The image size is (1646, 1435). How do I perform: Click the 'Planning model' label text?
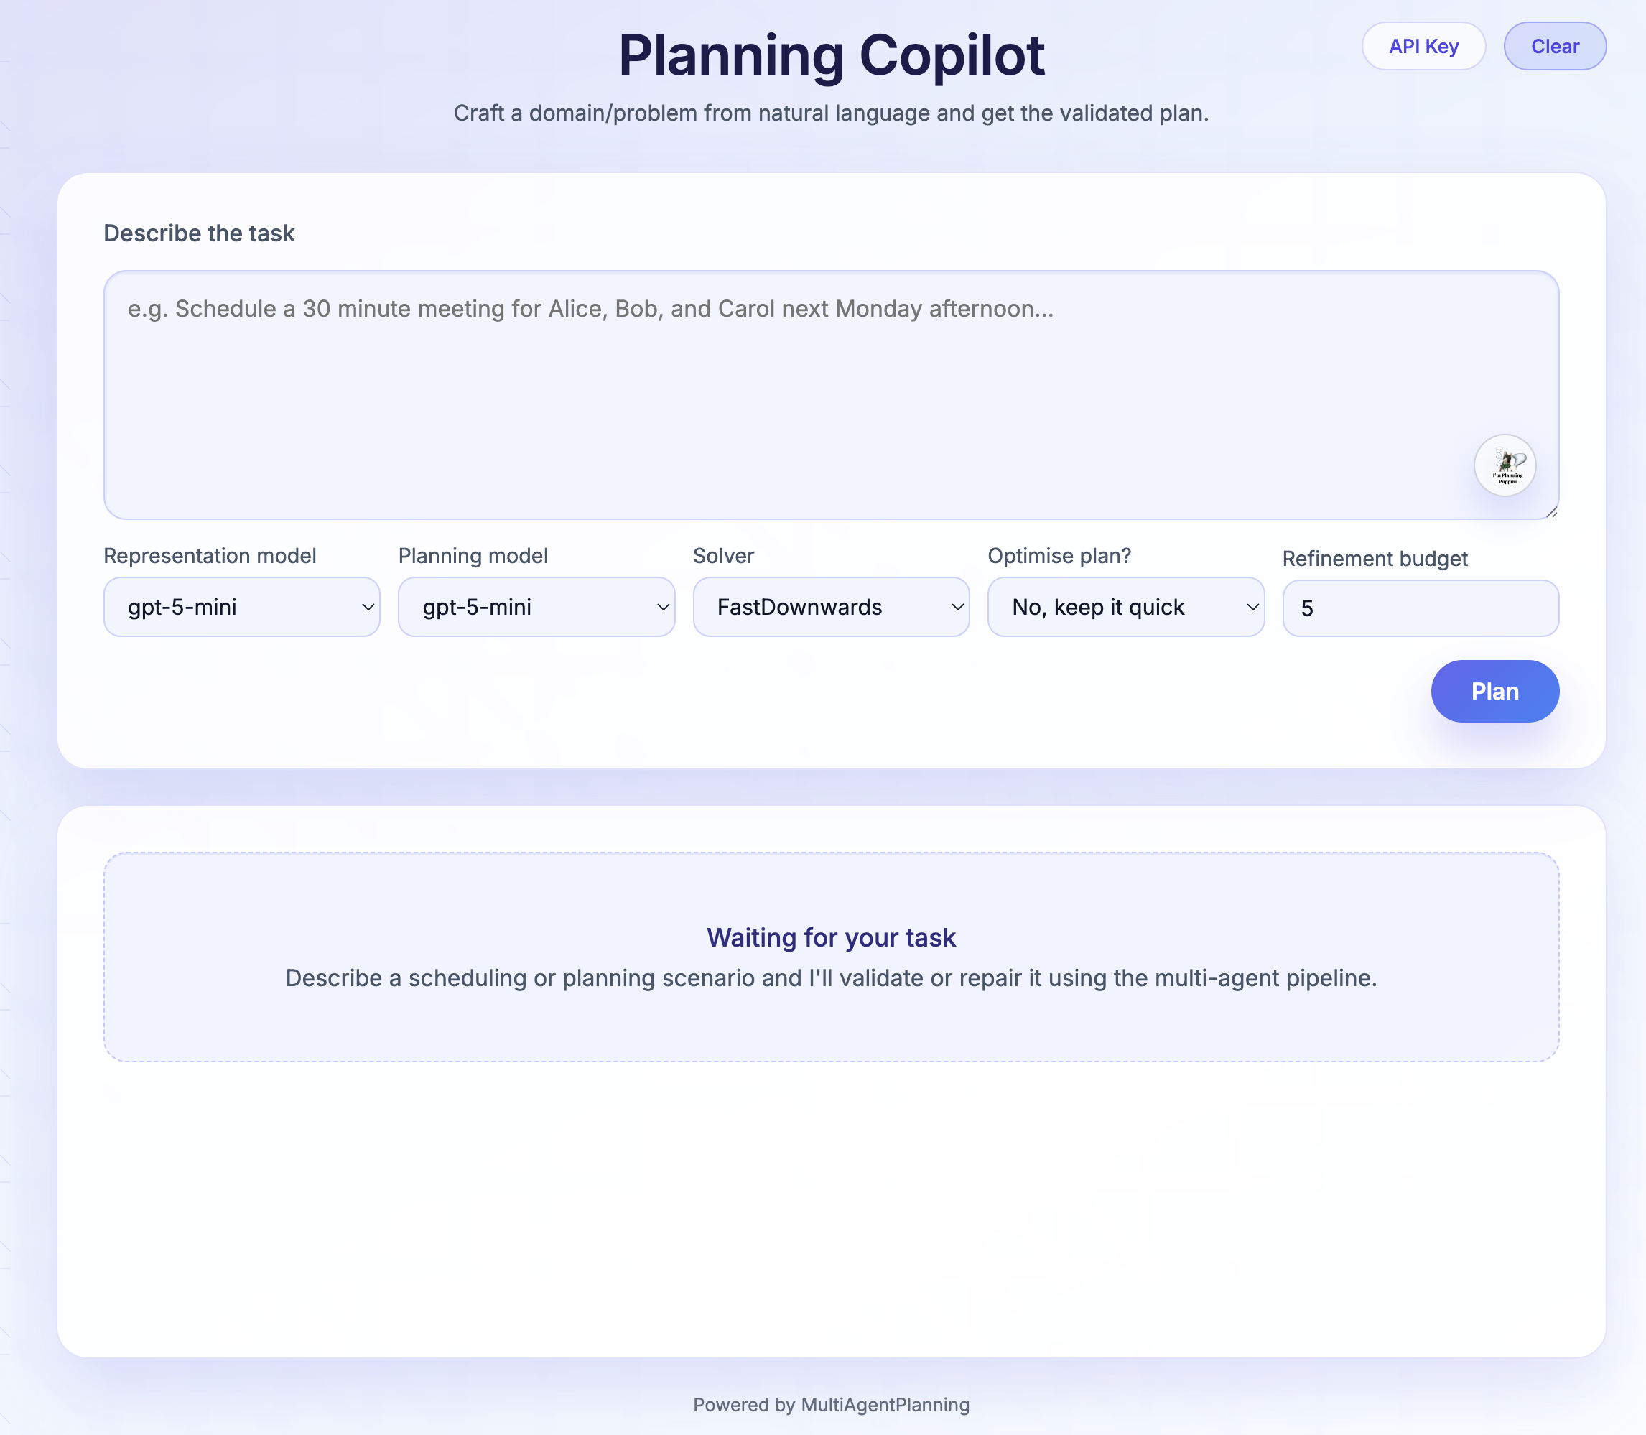(x=473, y=556)
